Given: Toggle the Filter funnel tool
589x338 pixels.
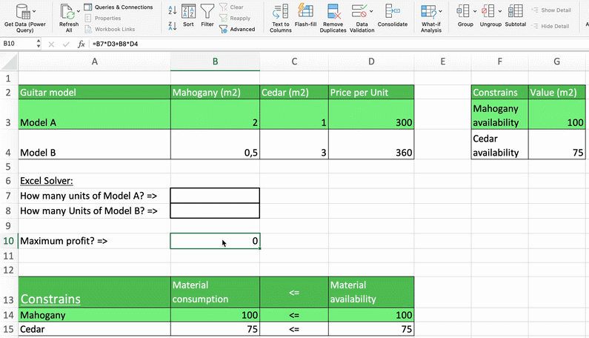Looking at the screenshot, I should point(207,15).
